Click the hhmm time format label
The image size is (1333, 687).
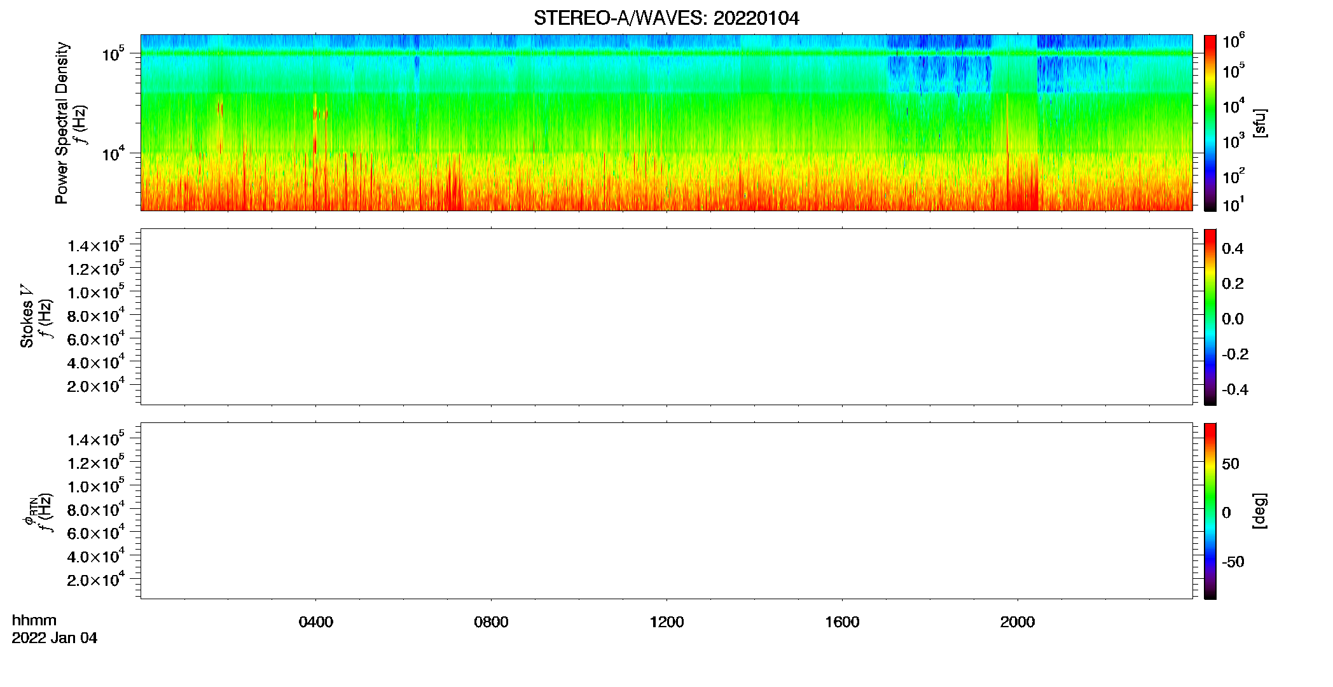[34, 621]
